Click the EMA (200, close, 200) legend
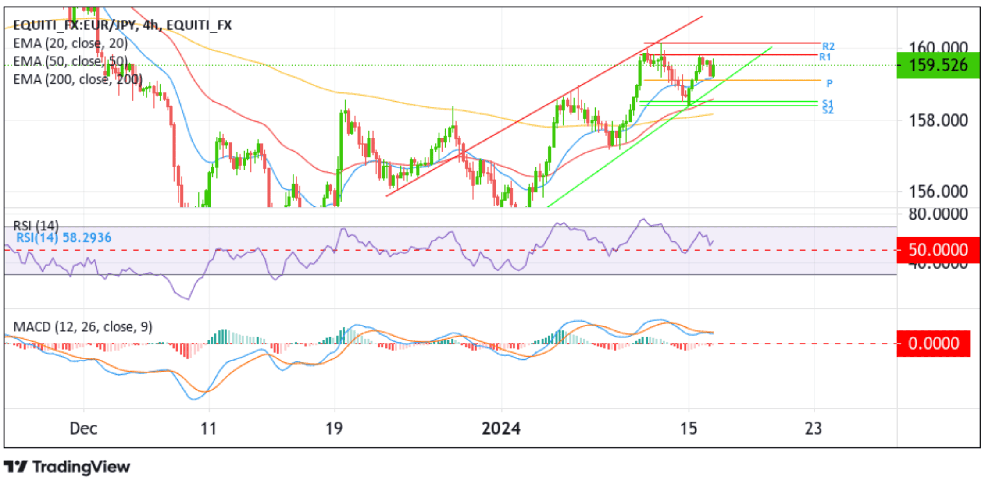 [78, 79]
